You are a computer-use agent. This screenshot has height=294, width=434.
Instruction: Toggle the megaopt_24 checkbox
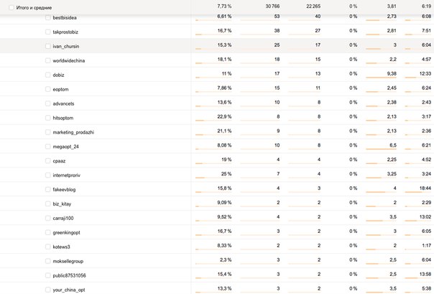pyautogui.click(x=48, y=147)
